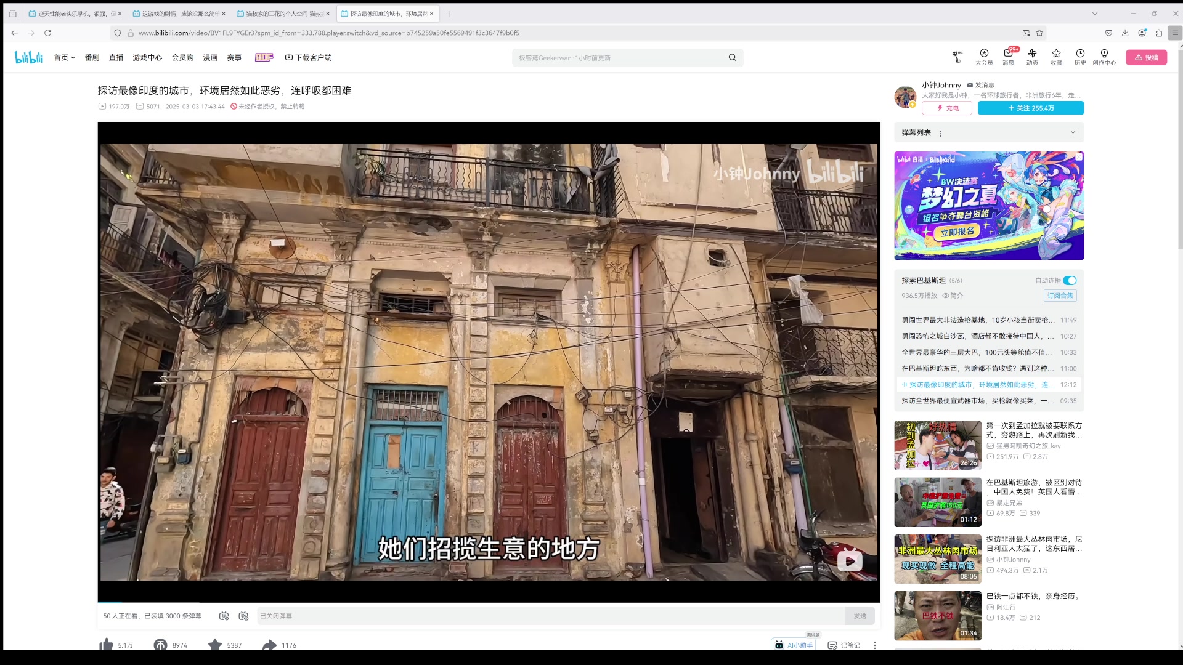Open the 弹幕列表 three-dot menu
Image resolution: width=1183 pixels, height=665 pixels.
coord(940,133)
